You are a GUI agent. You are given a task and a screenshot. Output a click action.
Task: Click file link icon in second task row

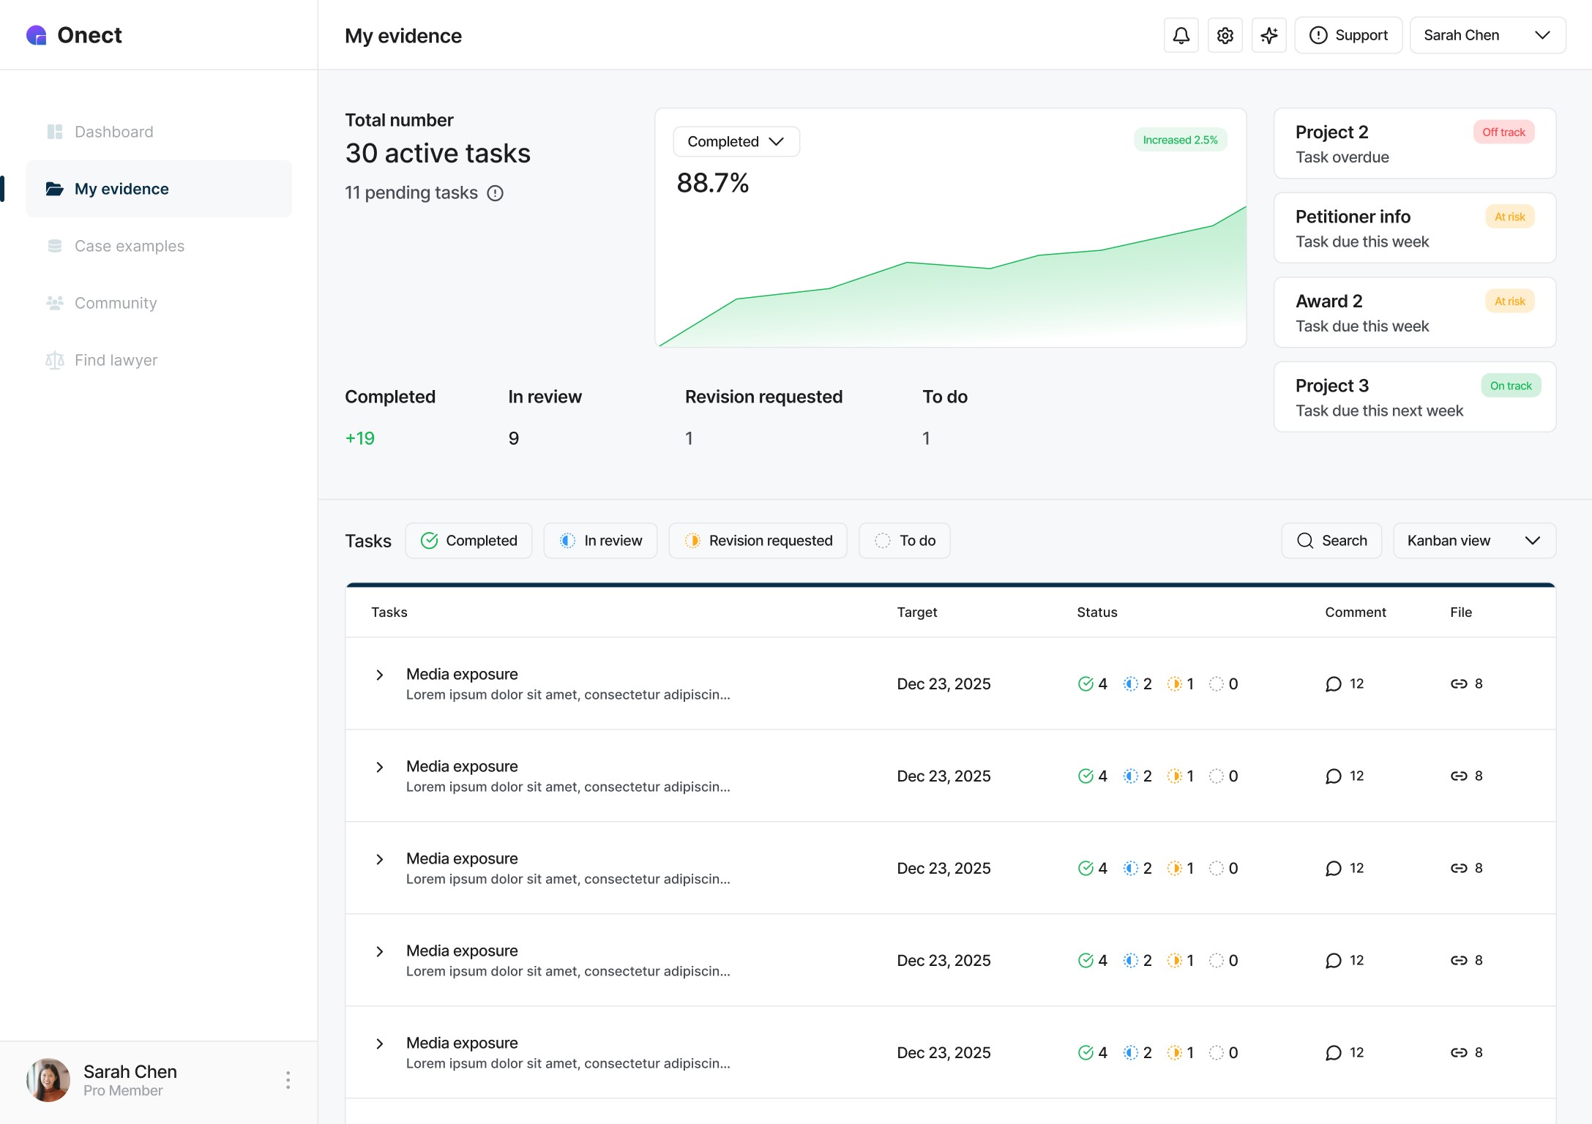pos(1458,776)
